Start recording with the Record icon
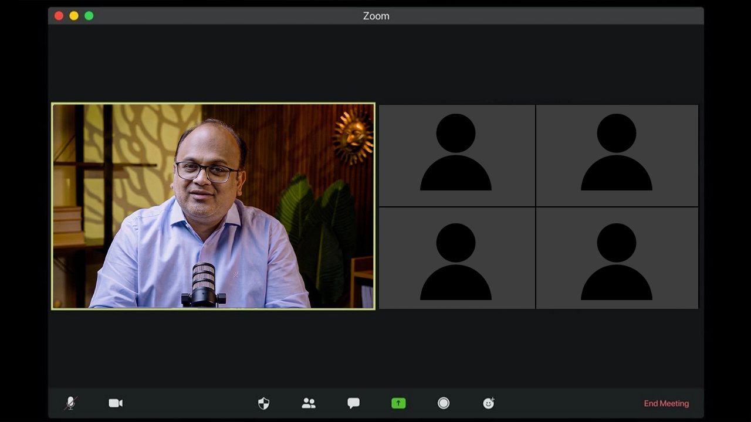The image size is (751, 422). 444,403
